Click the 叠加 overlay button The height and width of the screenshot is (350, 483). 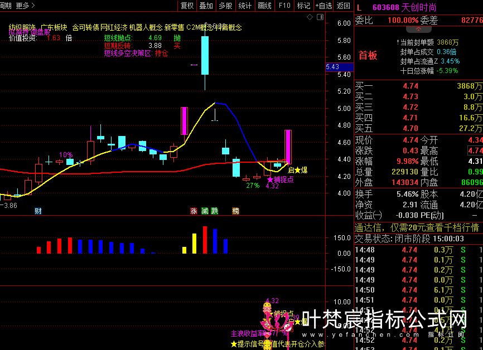(x=206, y=6)
